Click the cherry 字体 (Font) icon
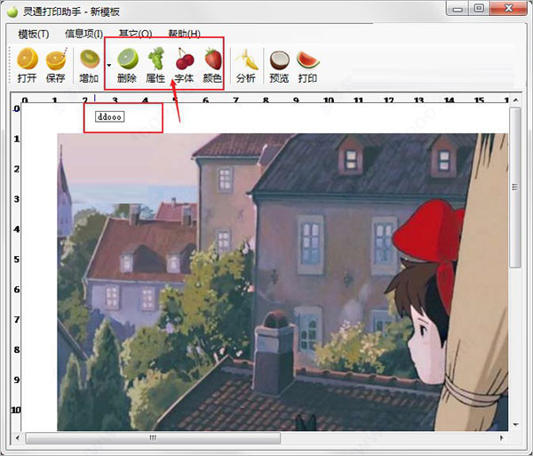Image resolution: width=533 pixels, height=456 pixels. (x=184, y=65)
